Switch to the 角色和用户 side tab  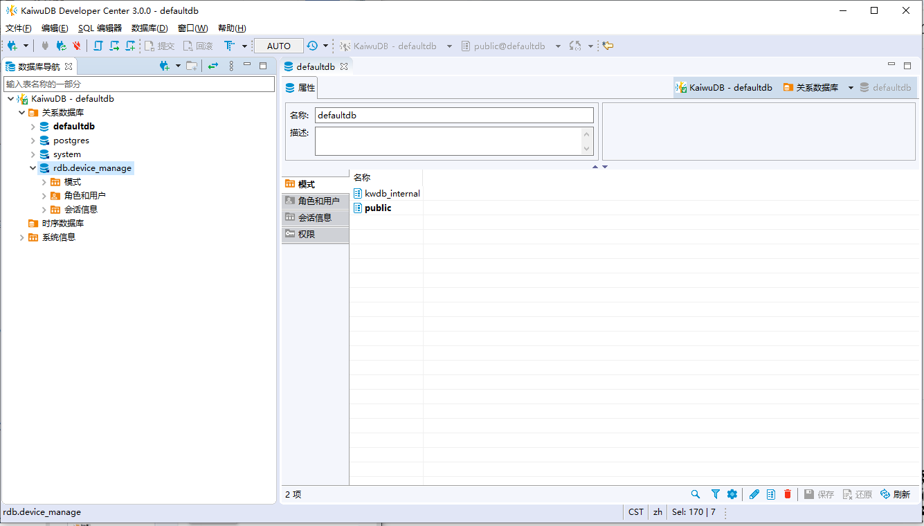click(x=315, y=201)
